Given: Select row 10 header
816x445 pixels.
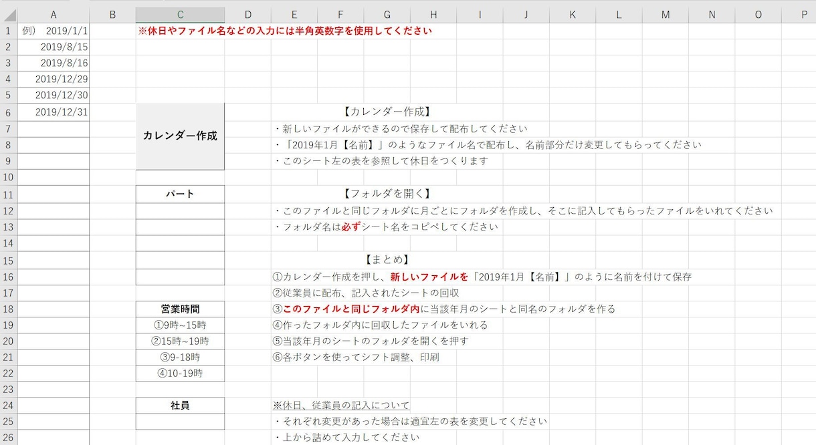Looking at the screenshot, I should pos(9,177).
